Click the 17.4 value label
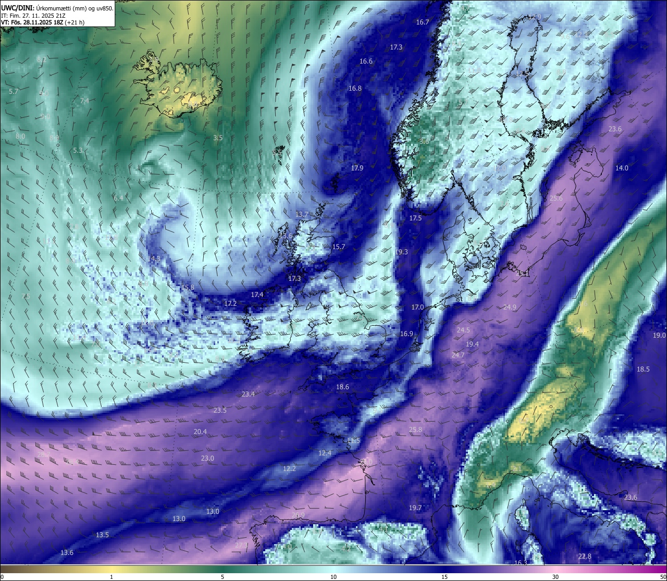The height and width of the screenshot is (581, 667). tap(257, 295)
